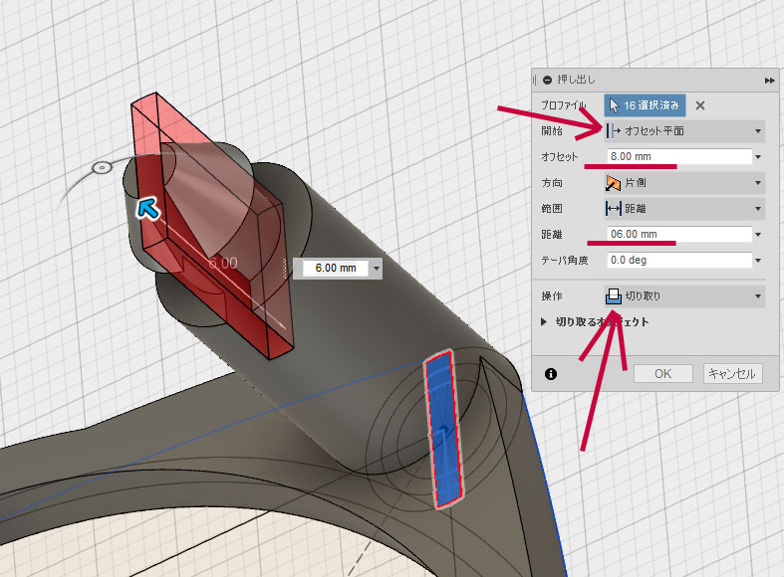Clear the profile selection with the X icon
784x577 pixels.
pos(700,104)
